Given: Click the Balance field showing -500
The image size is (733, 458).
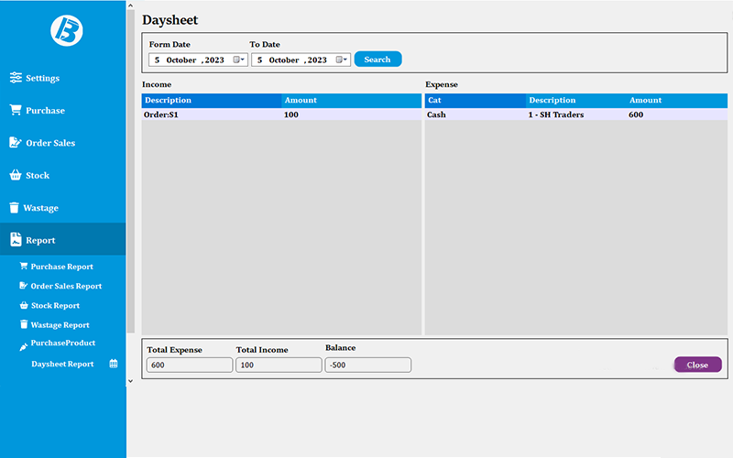Looking at the screenshot, I should (x=368, y=365).
